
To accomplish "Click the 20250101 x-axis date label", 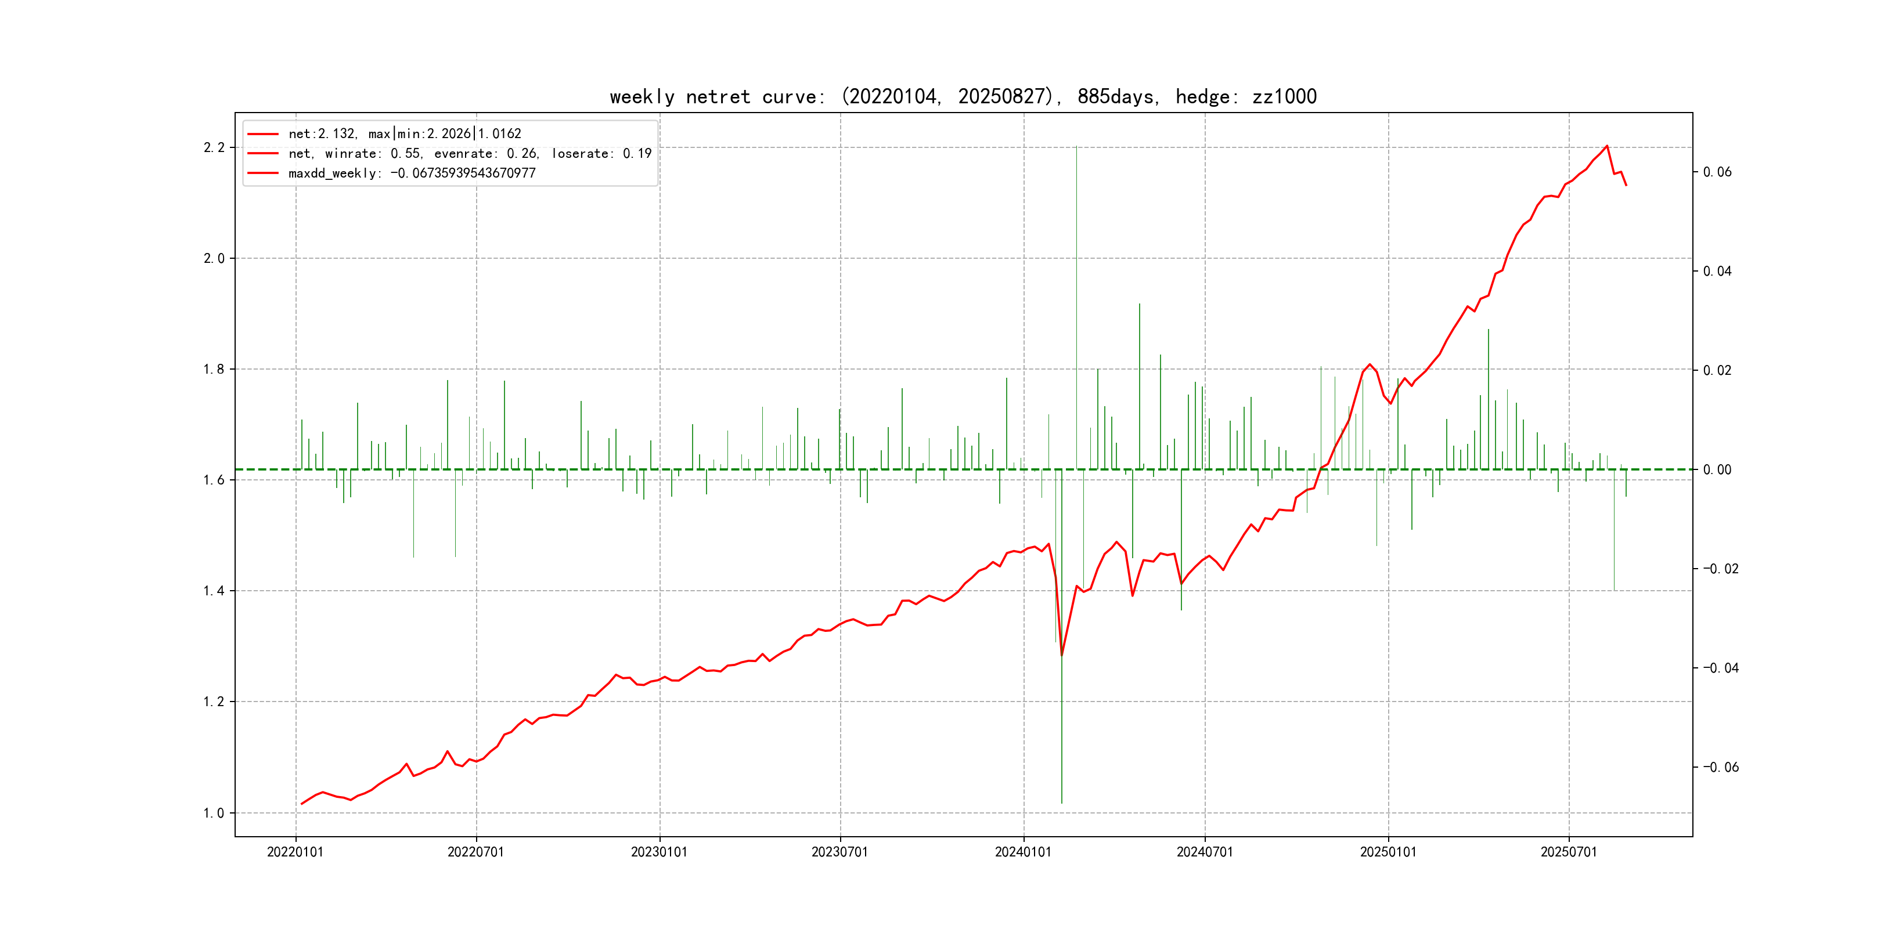I will pos(1388,852).
